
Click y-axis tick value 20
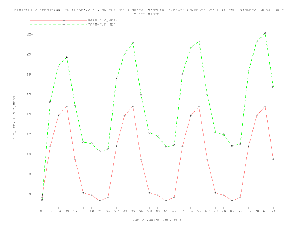[x=29, y=54]
